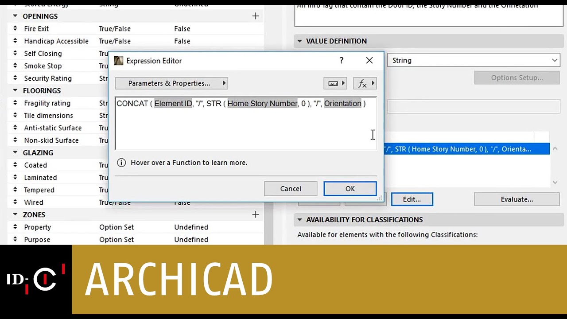567x319 pixels.
Task: Click inside the CONCAT expression text field
Action: click(x=246, y=124)
